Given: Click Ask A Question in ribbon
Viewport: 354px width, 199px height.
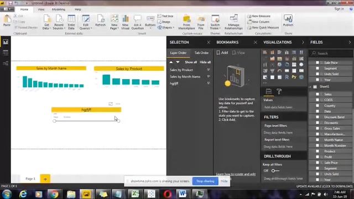Looking at the screenshot, I should coord(137,22).
